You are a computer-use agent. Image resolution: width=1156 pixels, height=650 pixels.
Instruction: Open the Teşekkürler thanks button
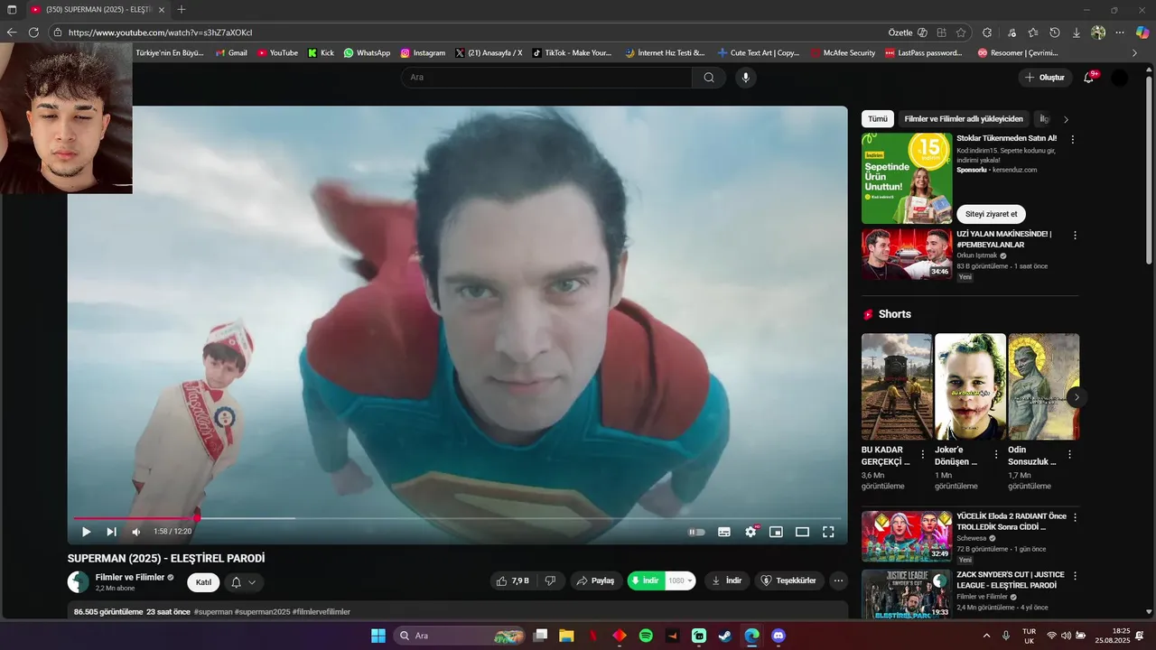pos(788,580)
